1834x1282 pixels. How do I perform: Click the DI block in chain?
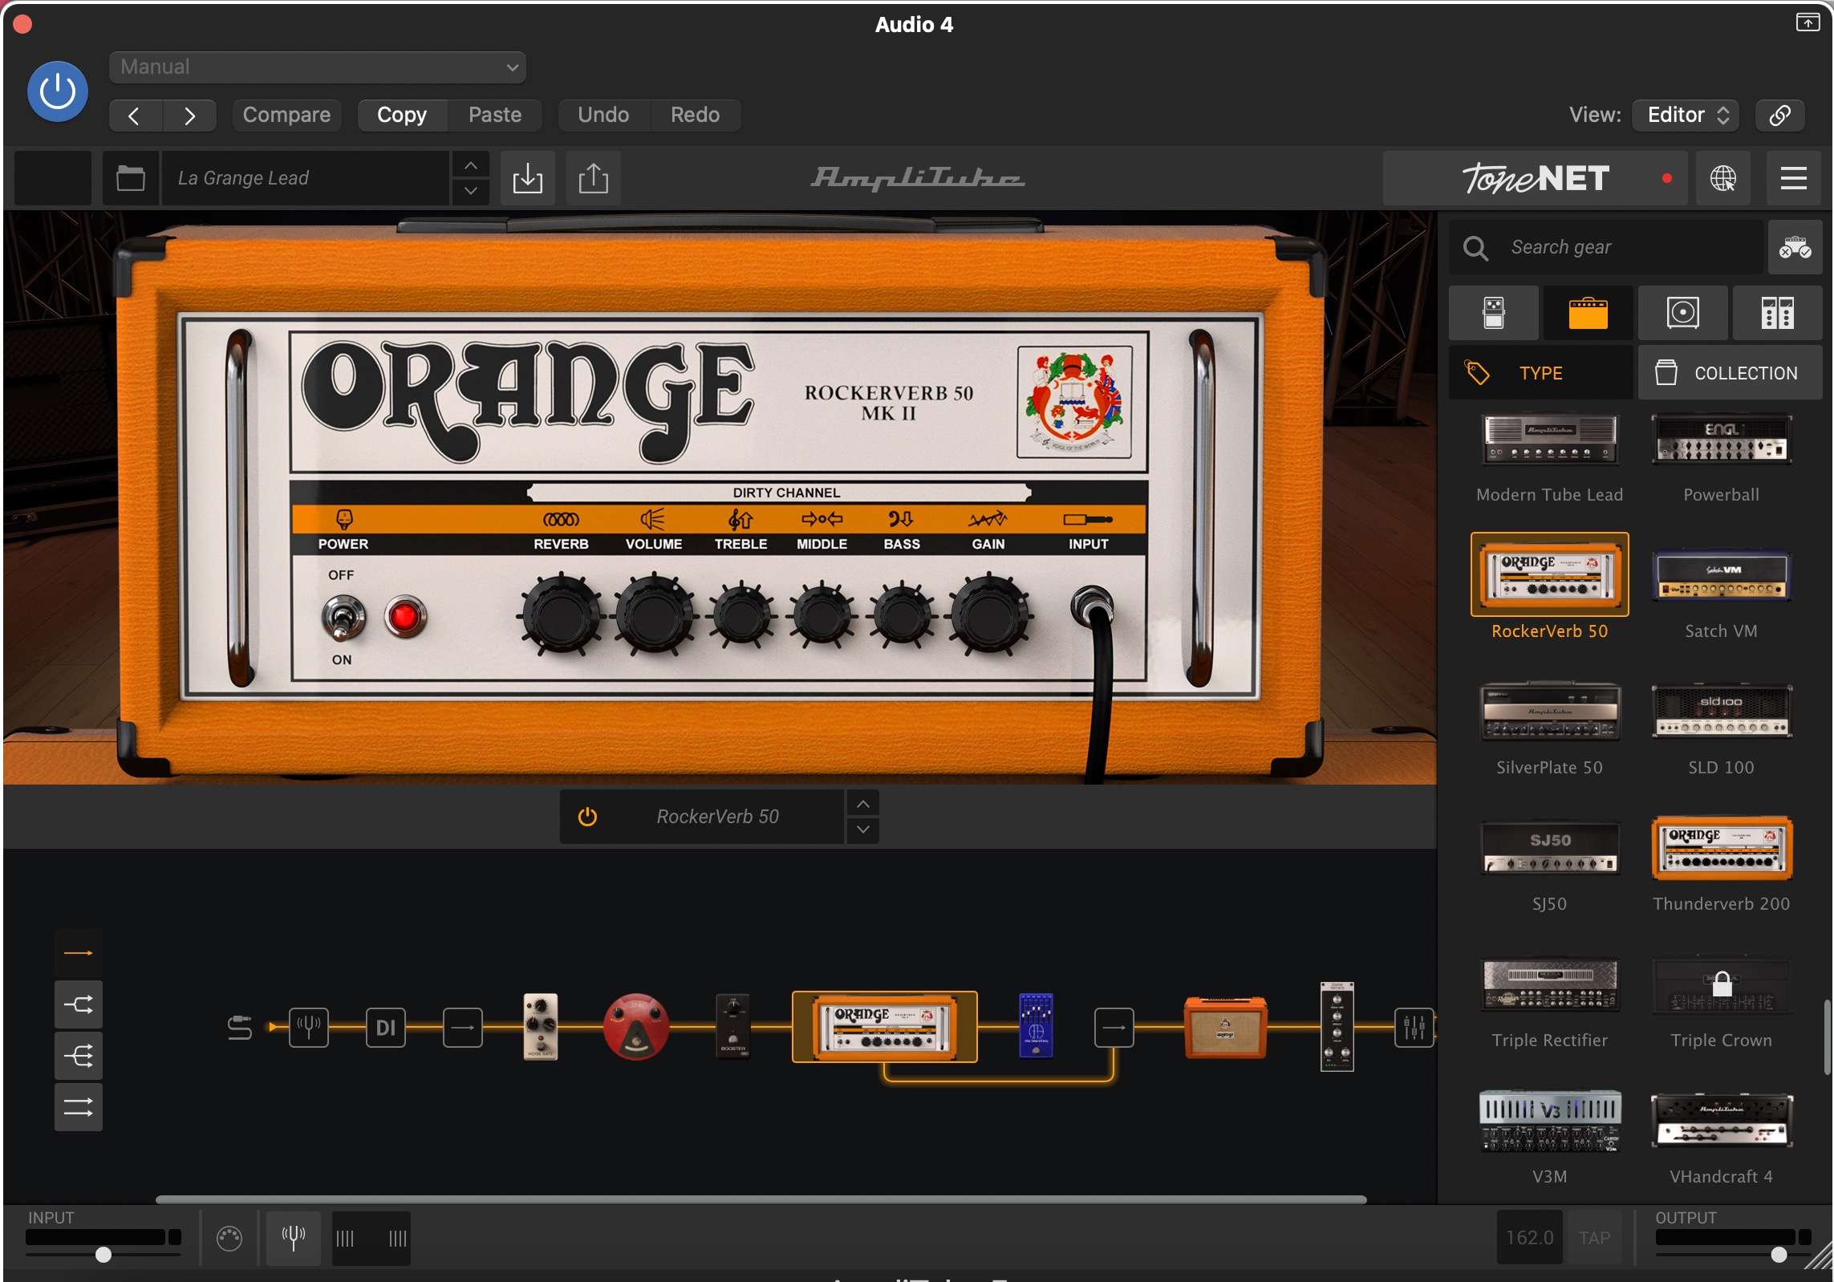(386, 1027)
